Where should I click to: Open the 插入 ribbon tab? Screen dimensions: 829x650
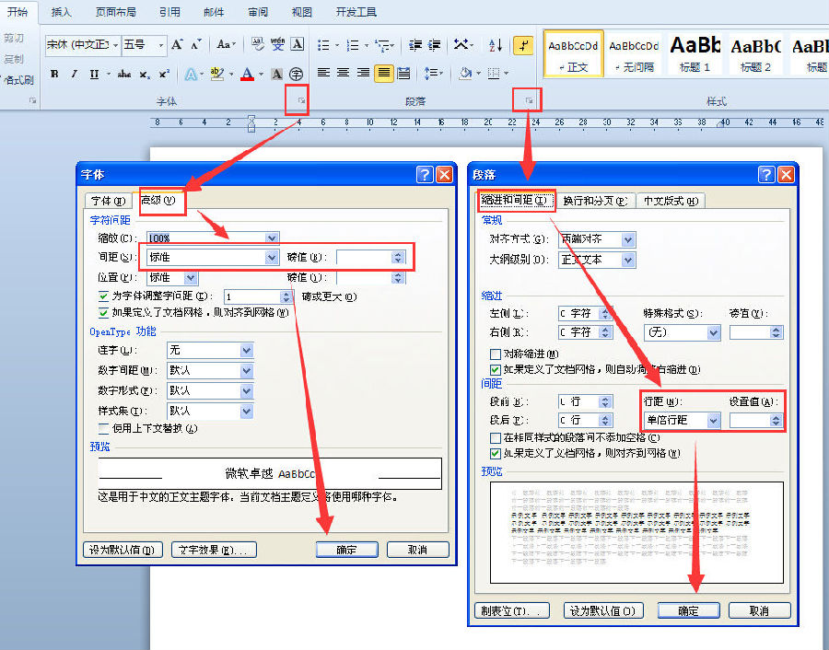click(x=61, y=12)
